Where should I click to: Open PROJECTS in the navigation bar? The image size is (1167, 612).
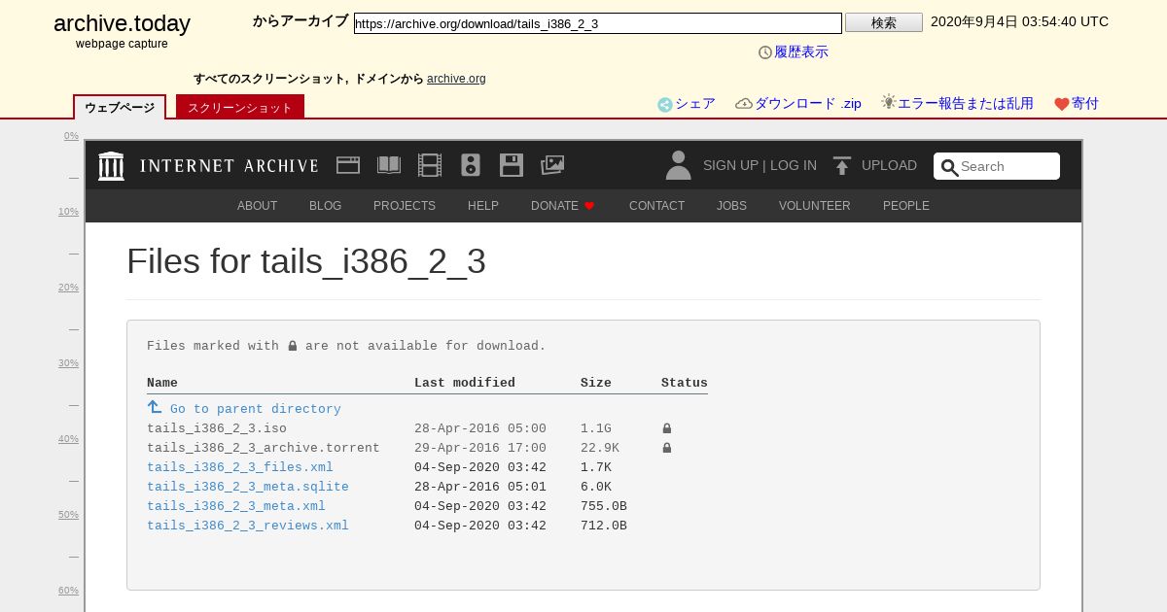coord(405,206)
